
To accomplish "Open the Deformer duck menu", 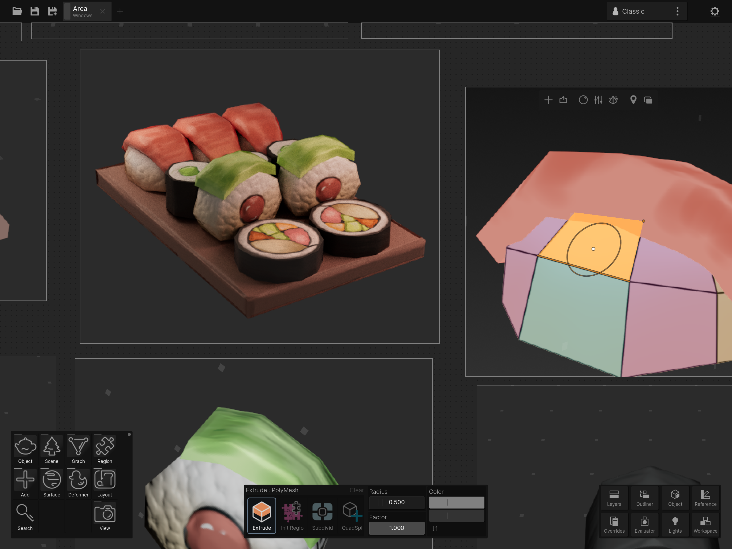I will pos(78,483).
